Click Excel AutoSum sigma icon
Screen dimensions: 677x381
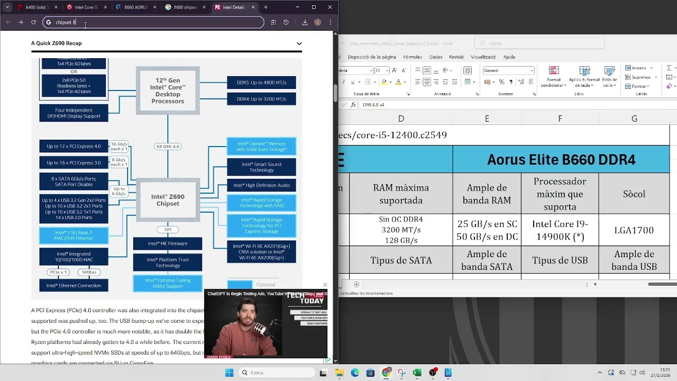click(x=669, y=68)
